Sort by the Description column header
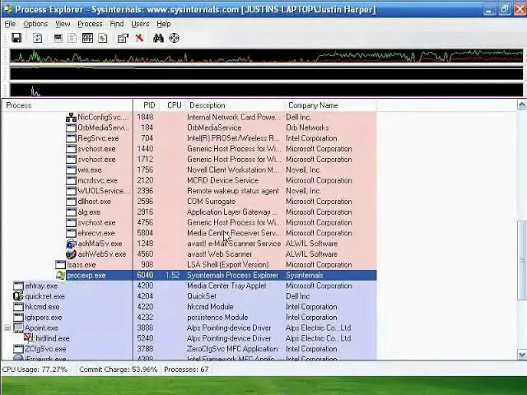The width and height of the screenshot is (527, 395). point(234,105)
